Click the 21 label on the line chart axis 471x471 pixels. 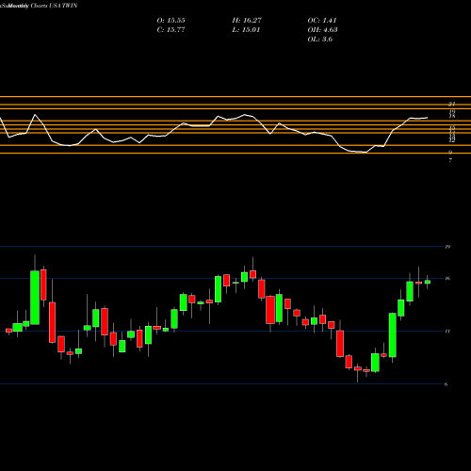pyautogui.click(x=452, y=104)
